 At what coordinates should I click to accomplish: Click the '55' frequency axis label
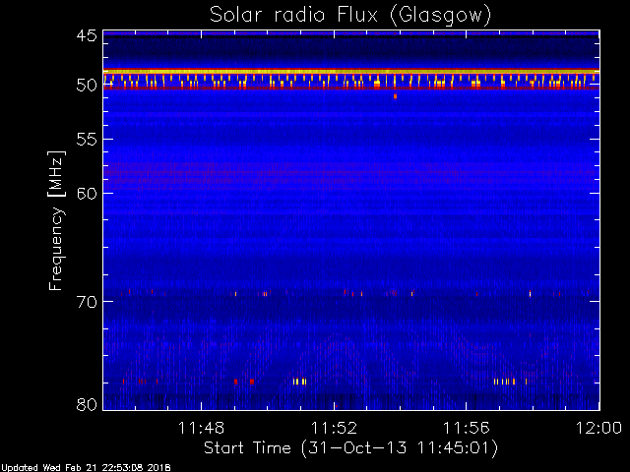pyautogui.click(x=87, y=140)
